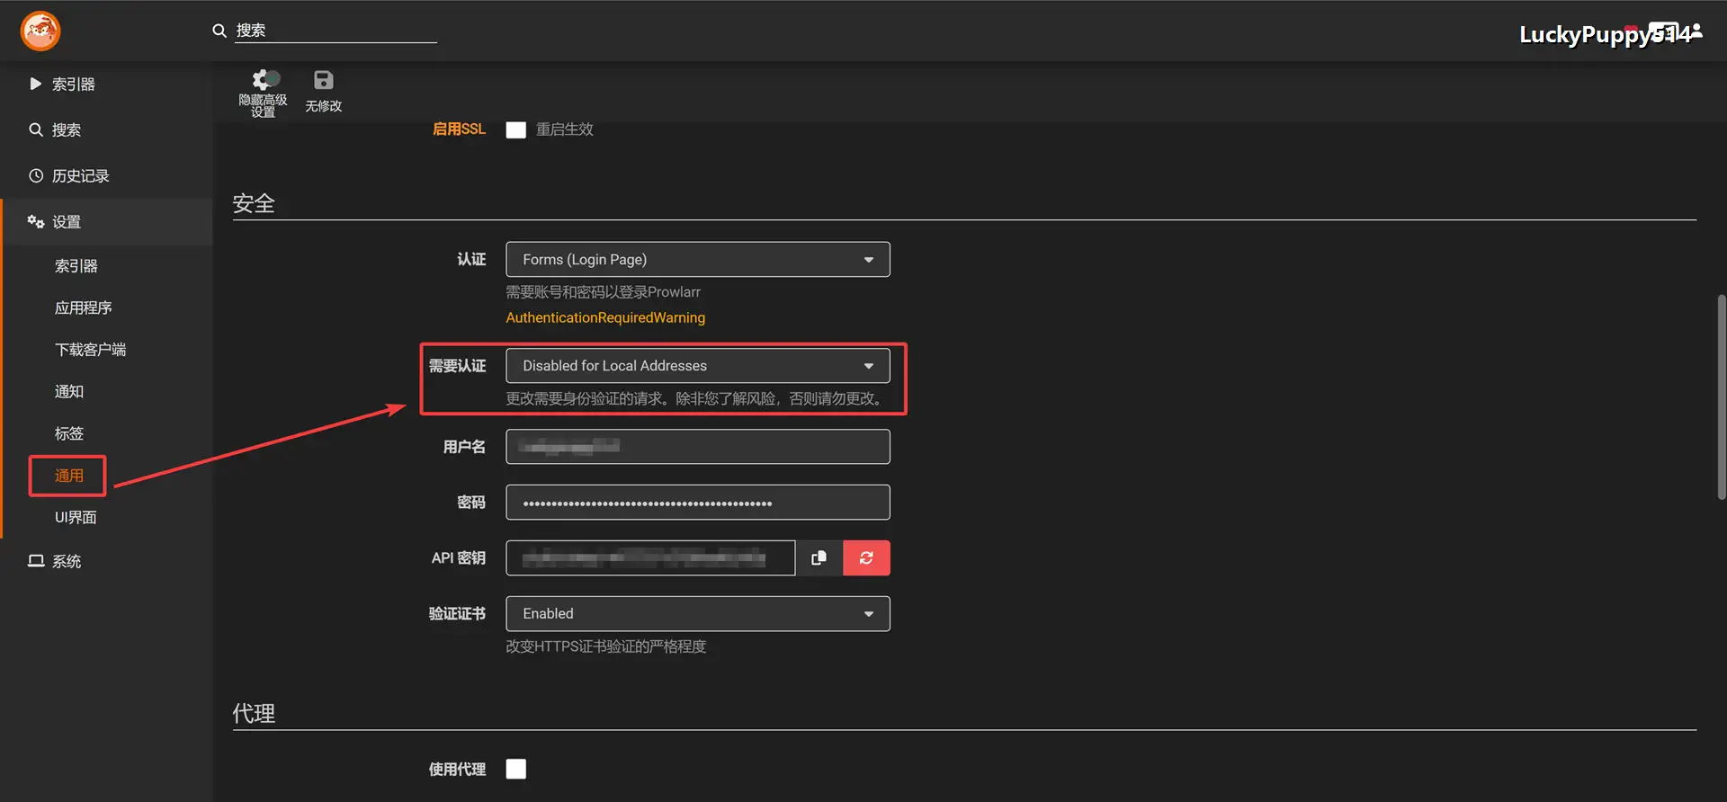Select 下载客户端 settings submenu

[90, 350]
